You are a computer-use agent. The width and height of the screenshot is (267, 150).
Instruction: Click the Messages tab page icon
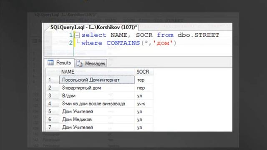[79, 63]
